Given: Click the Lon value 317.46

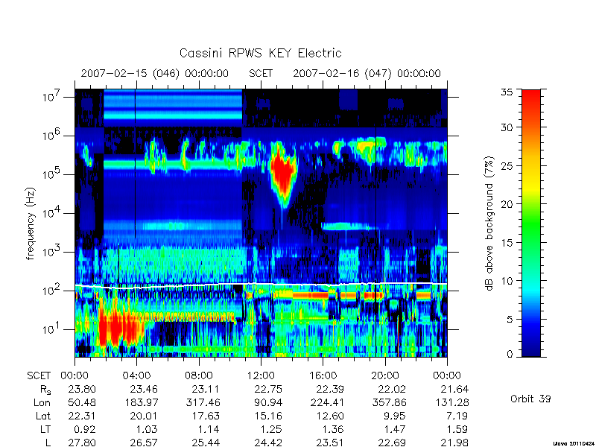Looking at the screenshot, I should coord(203,402).
